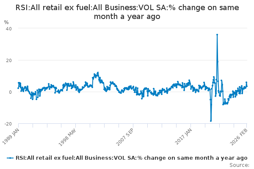Click the 40 y-axis label
The width and height of the screenshot is (254, 169).
(9, 29)
